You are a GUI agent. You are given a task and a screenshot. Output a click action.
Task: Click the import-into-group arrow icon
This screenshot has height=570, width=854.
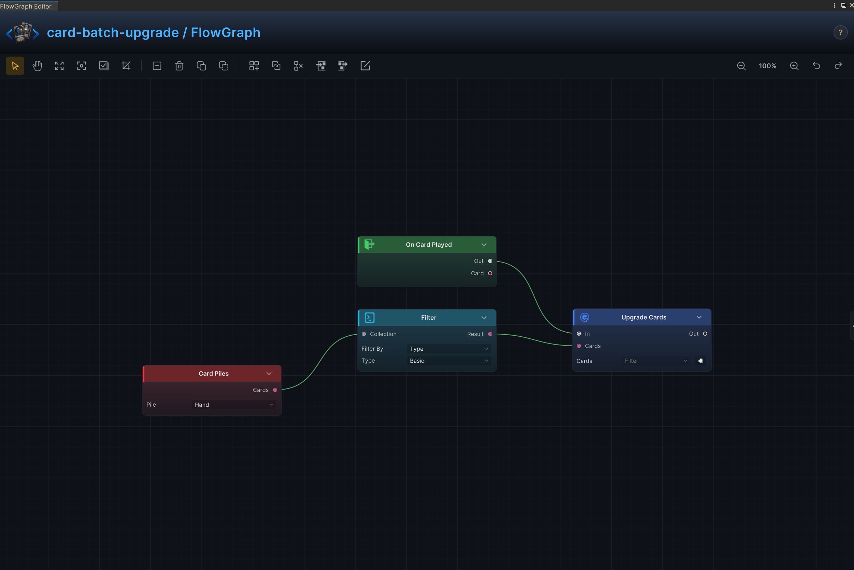point(321,66)
